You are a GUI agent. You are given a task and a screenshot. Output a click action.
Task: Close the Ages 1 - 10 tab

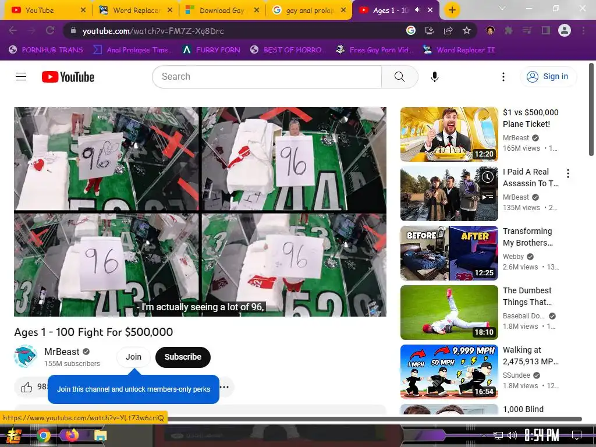tap(430, 10)
